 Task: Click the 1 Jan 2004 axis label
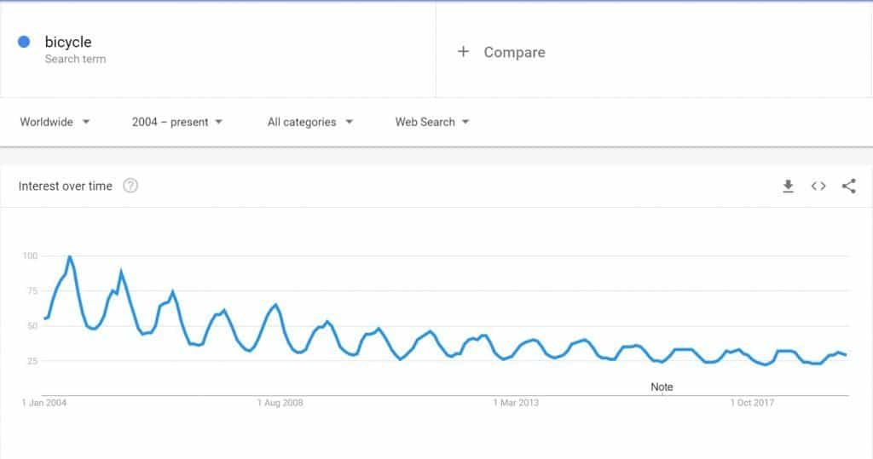tap(43, 403)
